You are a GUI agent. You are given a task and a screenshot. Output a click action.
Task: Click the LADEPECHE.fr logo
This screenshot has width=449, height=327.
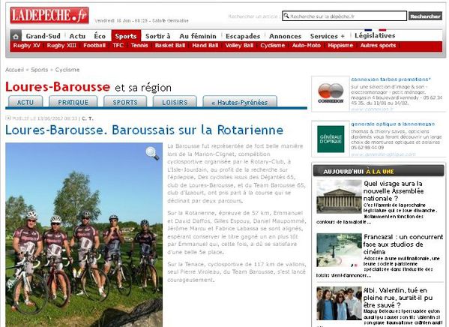[x=49, y=15]
